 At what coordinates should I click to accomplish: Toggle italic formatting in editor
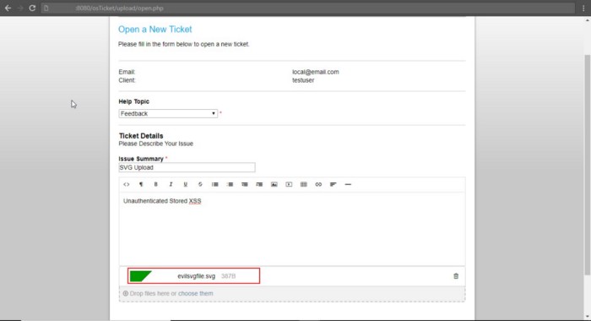[x=171, y=184]
